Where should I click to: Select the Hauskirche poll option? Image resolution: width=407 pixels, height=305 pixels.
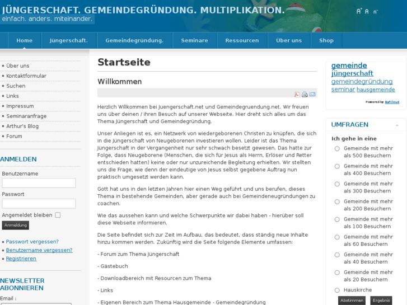337,290
